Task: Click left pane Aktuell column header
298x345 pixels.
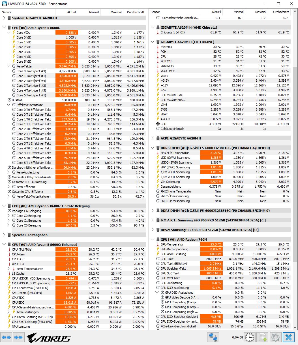Action: pos(67,12)
